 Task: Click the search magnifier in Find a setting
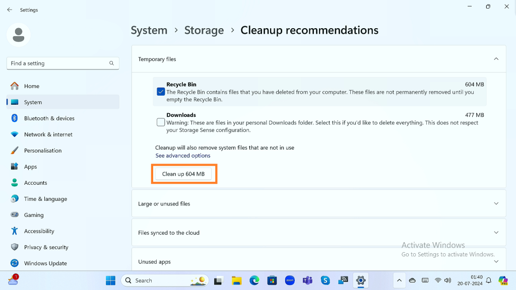click(111, 63)
